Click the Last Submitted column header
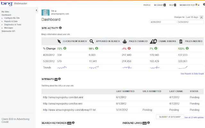The width and height of the screenshot is (205, 128). click(x=125, y=91)
